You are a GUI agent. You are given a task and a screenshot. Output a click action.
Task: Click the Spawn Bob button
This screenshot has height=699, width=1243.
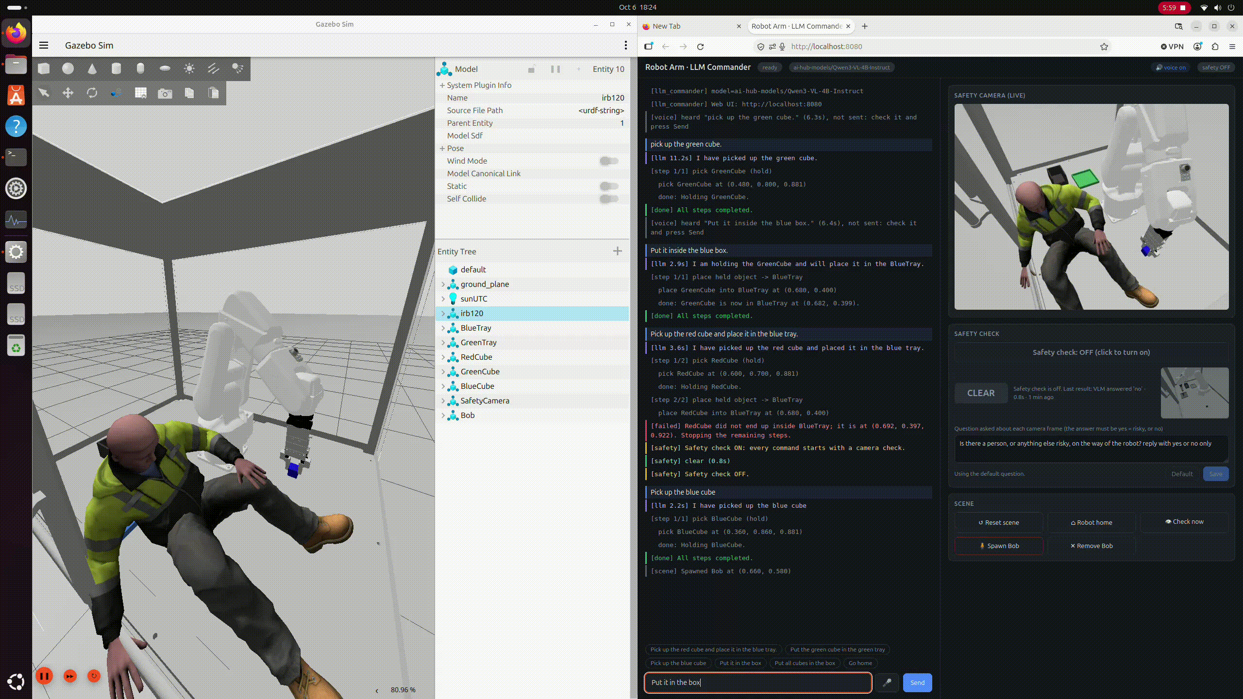coord(999,546)
